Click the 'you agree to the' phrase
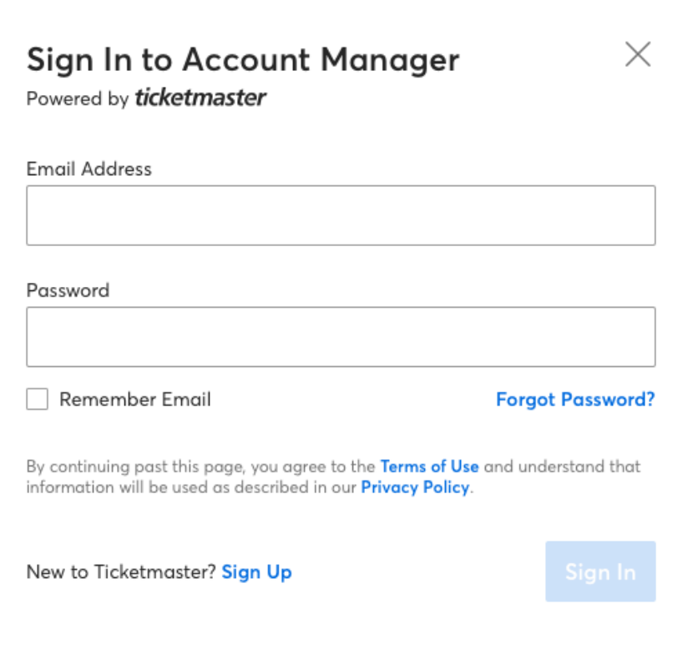The image size is (698, 649). point(324,466)
